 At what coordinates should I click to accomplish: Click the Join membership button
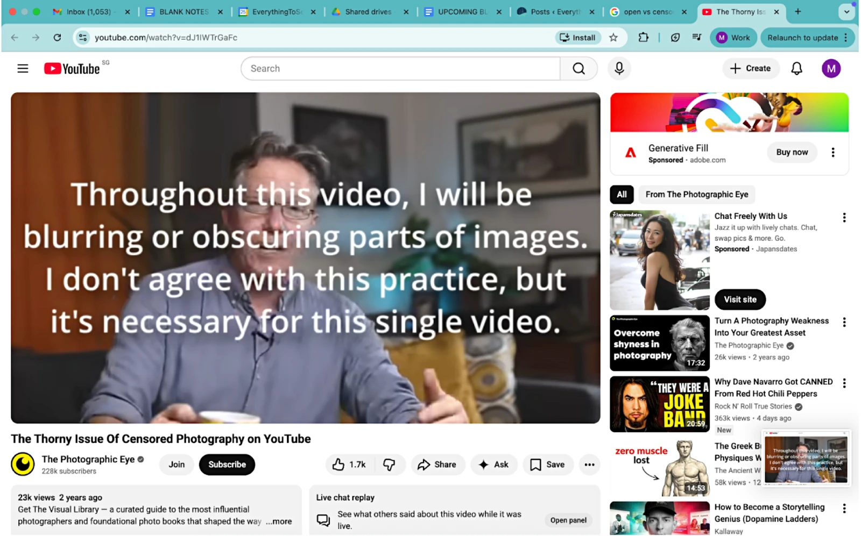click(x=177, y=464)
